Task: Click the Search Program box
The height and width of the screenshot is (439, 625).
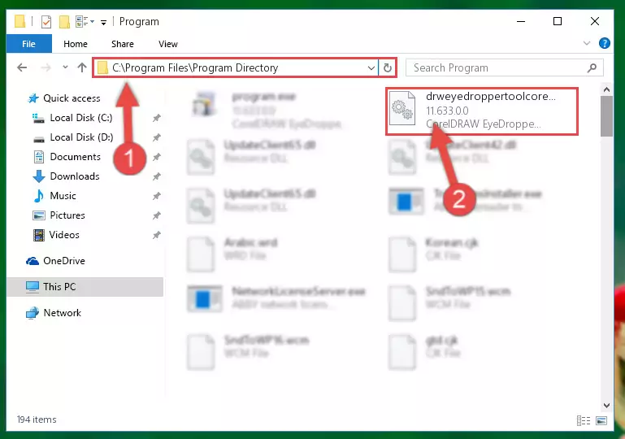Action: coord(504,67)
